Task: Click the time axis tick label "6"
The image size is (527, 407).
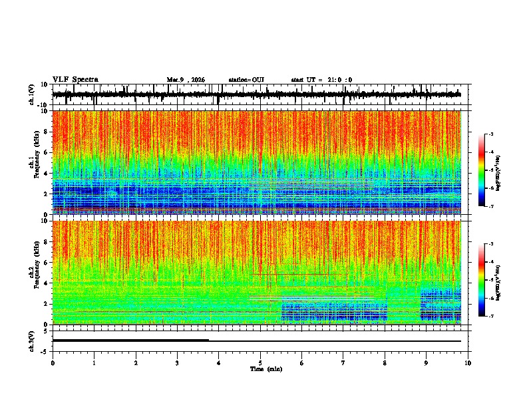Action: (302, 363)
